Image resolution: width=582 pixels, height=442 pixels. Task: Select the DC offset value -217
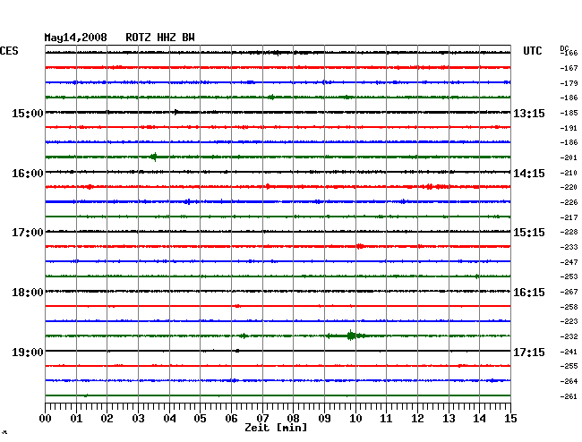click(569, 217)
